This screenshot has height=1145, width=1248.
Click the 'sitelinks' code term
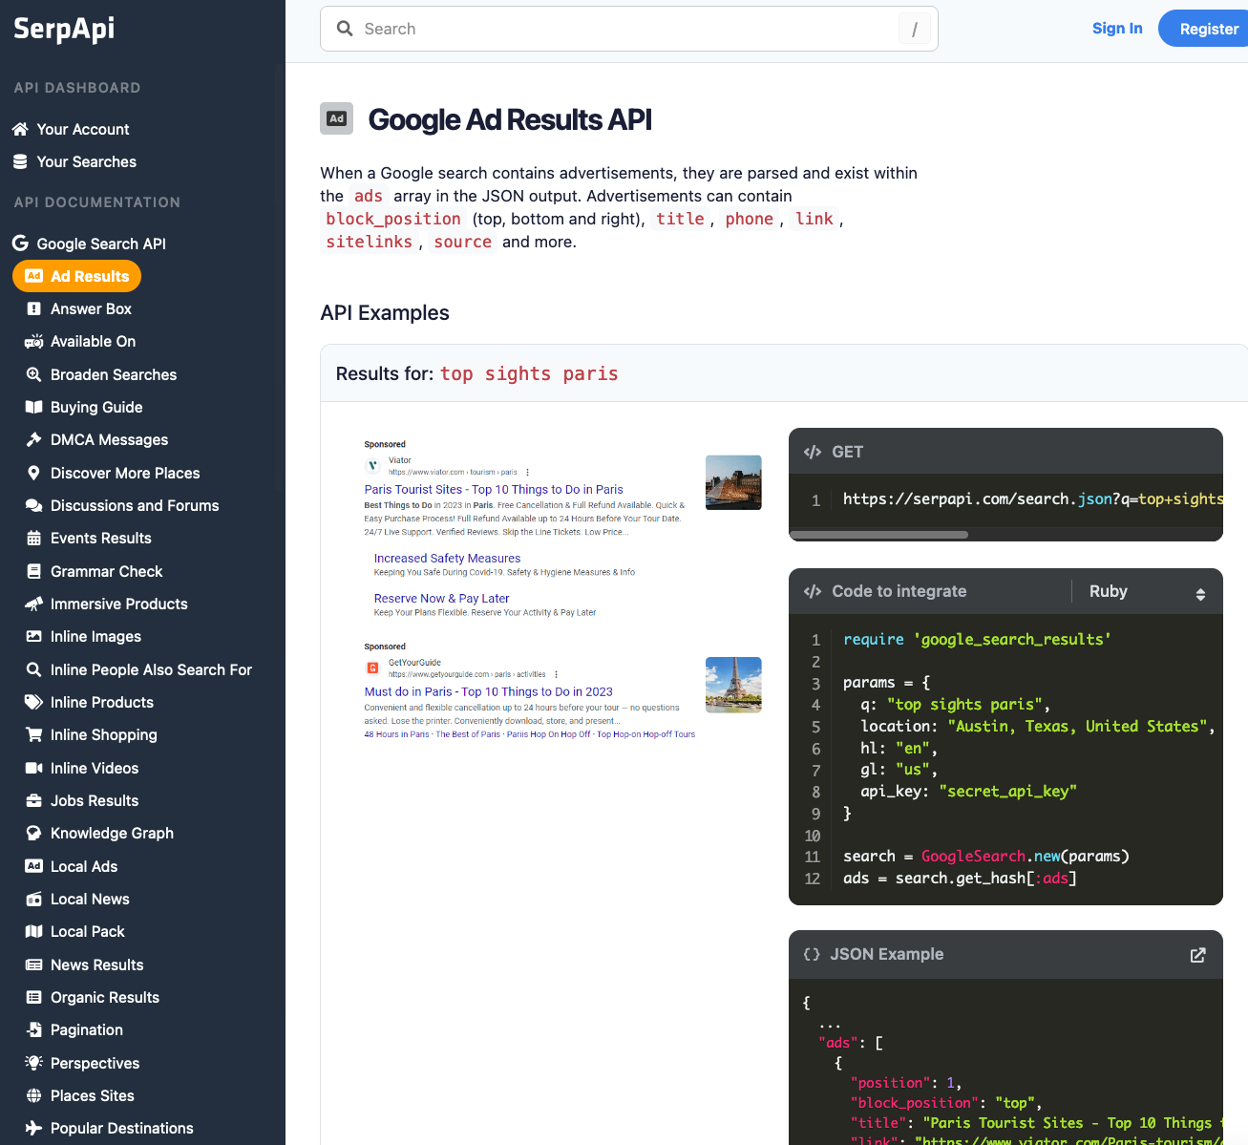369,242
